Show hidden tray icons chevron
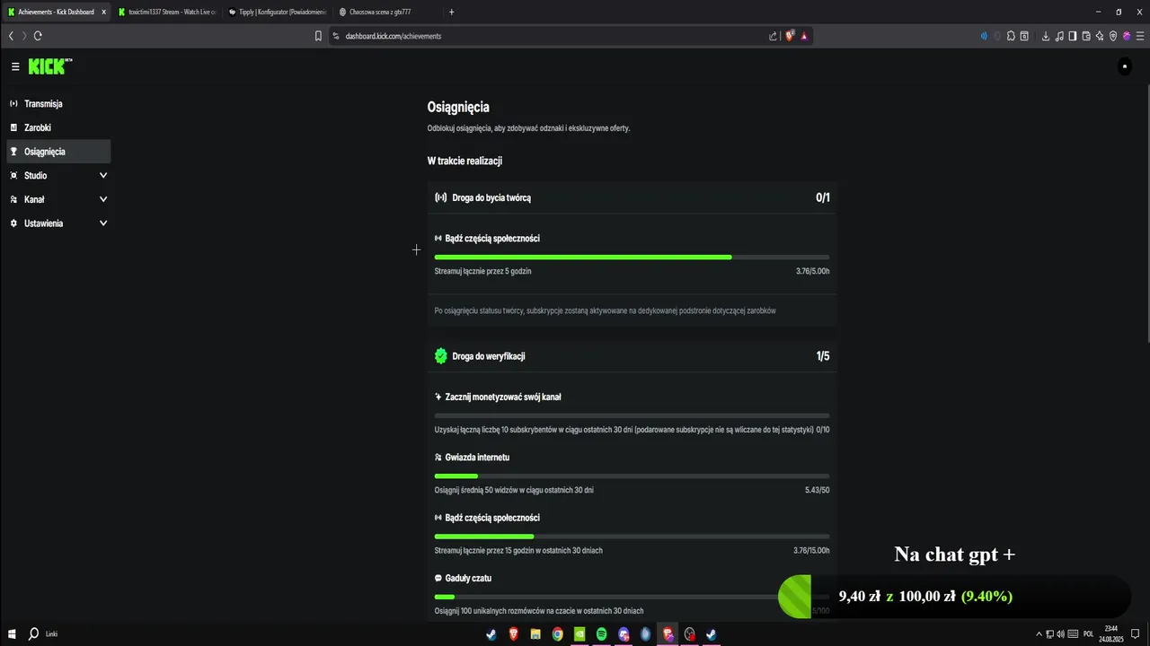This screenshot has width=1150, height=646. [x=1039, y=633]
